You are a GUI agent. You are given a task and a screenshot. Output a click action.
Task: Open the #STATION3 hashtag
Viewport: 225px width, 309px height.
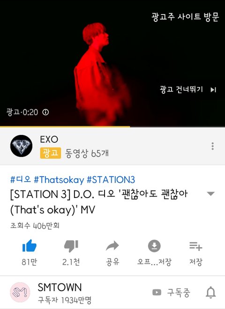(x=111, y=179)
